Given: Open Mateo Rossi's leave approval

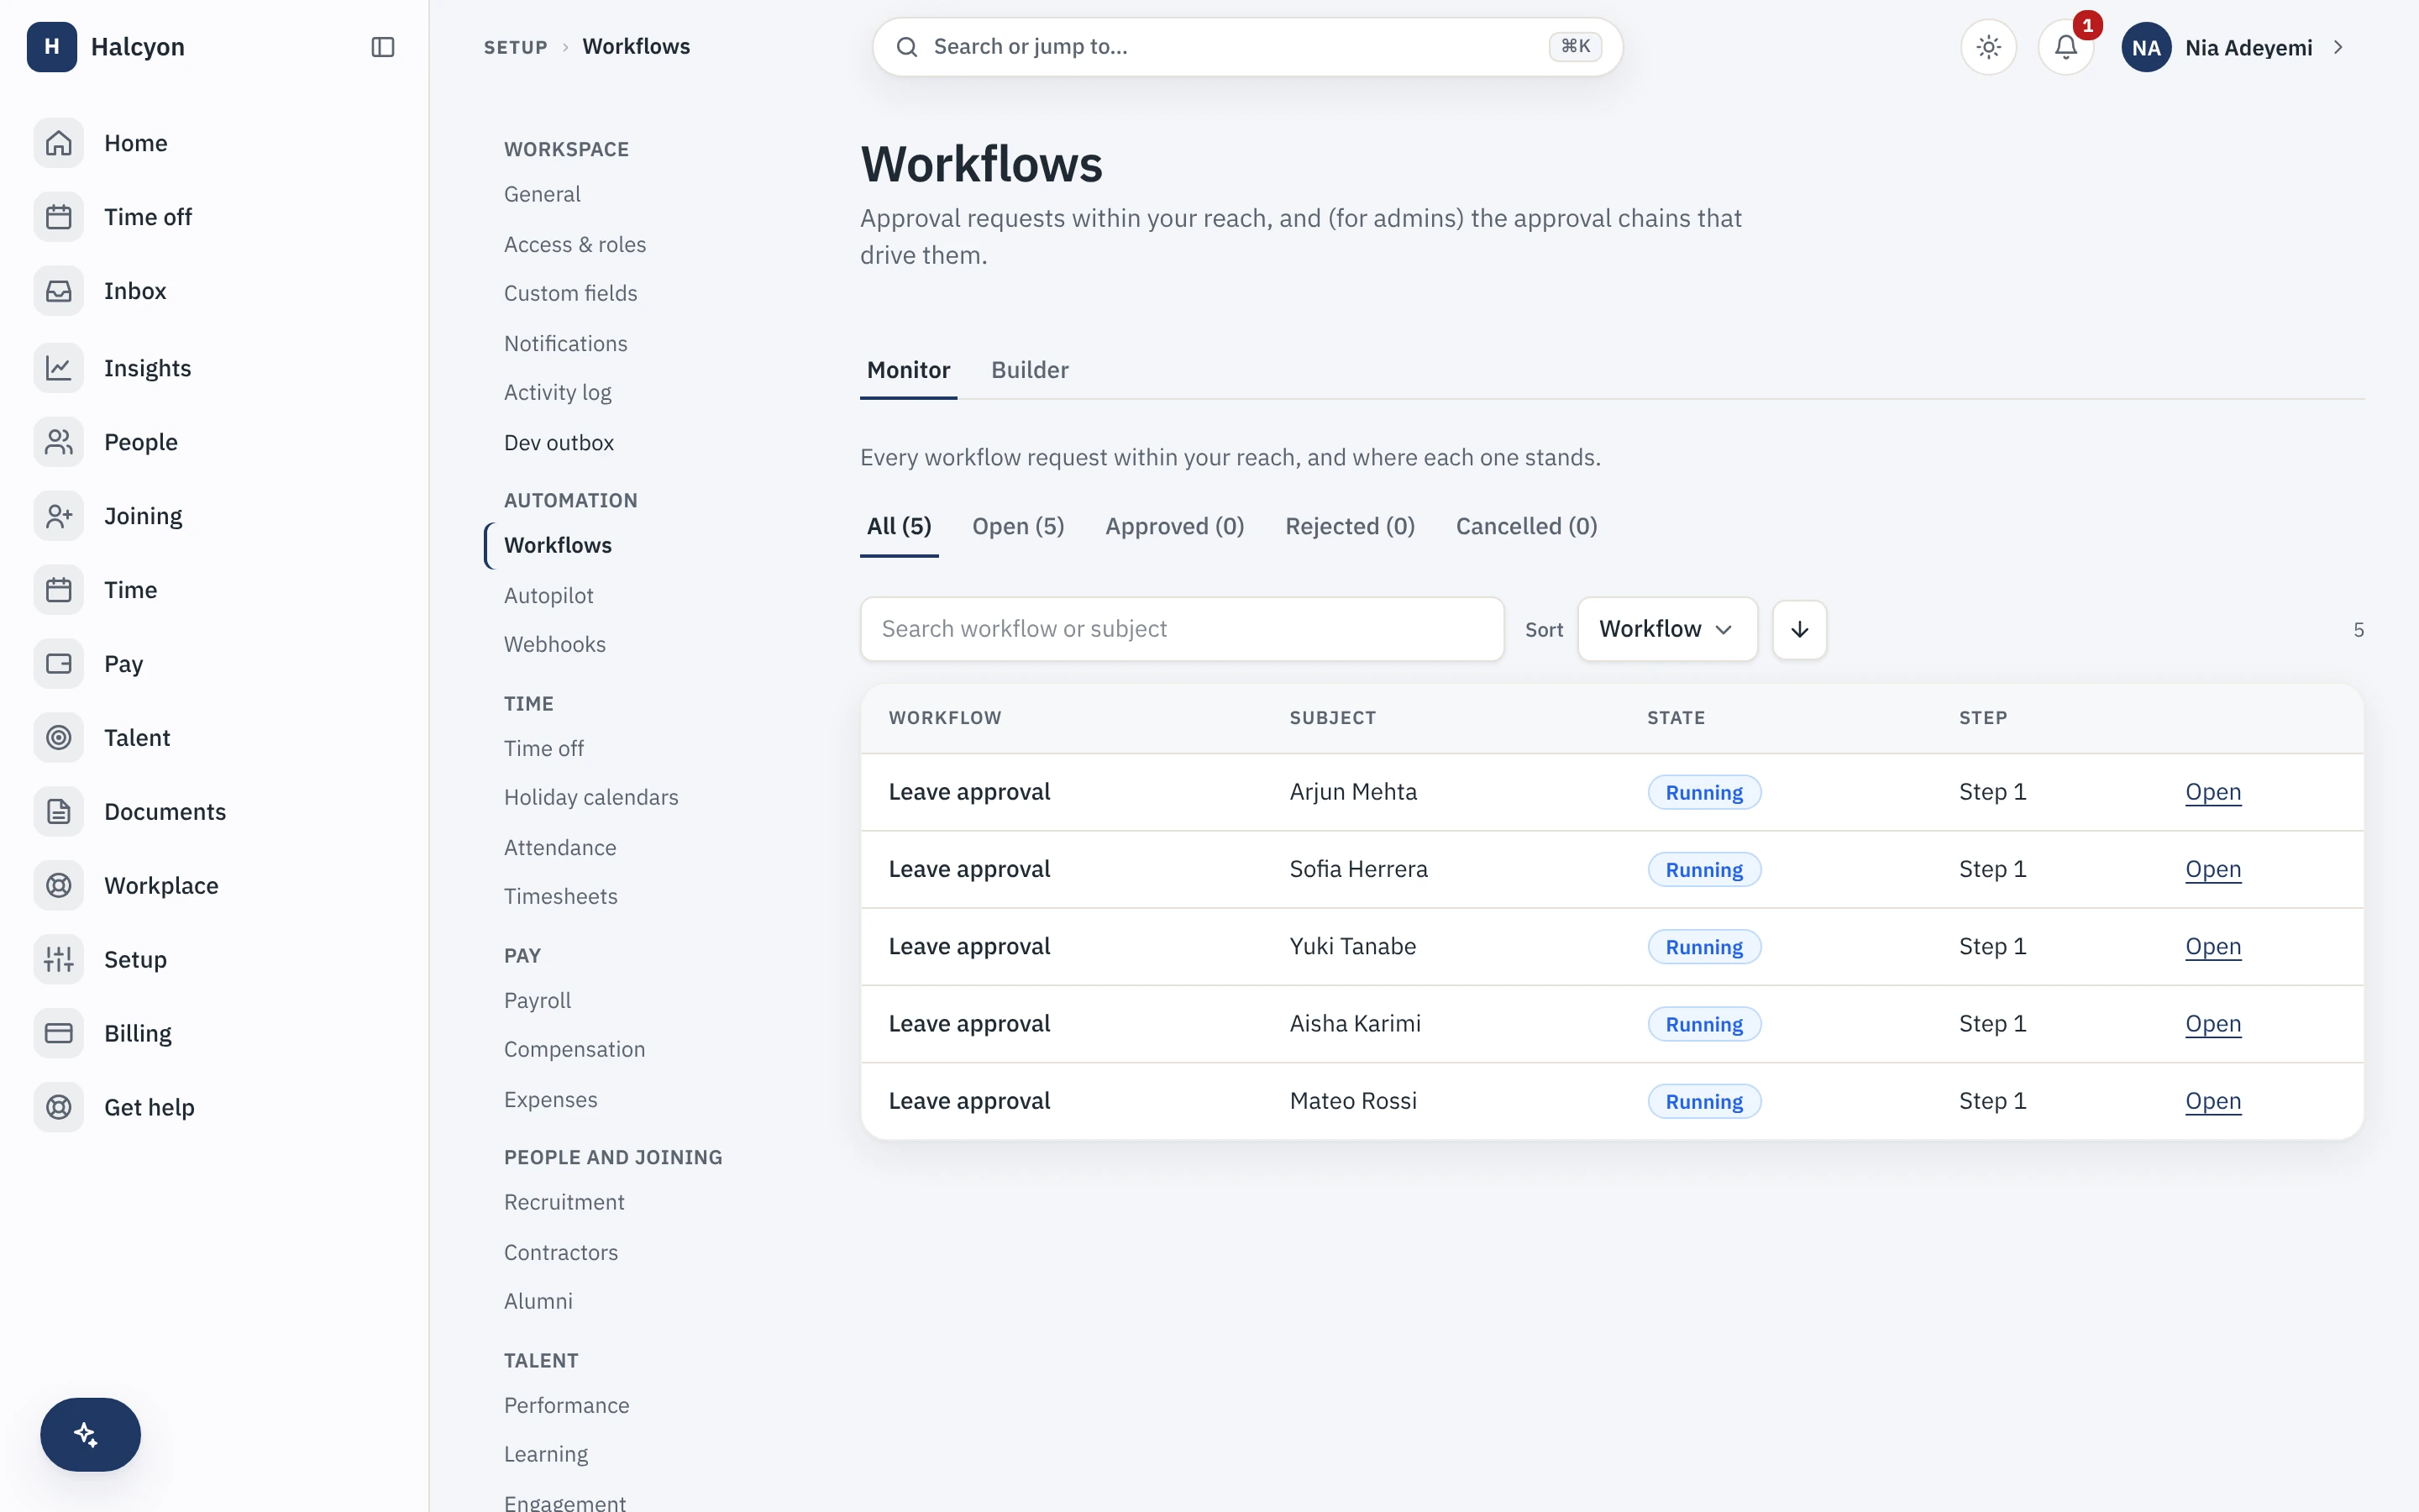Looking at the screenshot, I should (x=2212, y=1101).
